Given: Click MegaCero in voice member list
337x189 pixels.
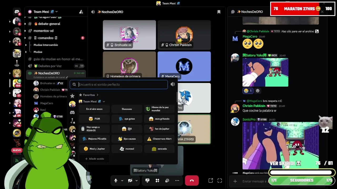Looking at the screenshot, I should pos(46,103).
